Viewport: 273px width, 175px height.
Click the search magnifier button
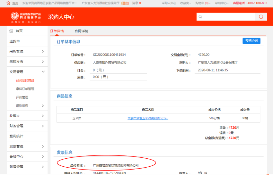261,17
